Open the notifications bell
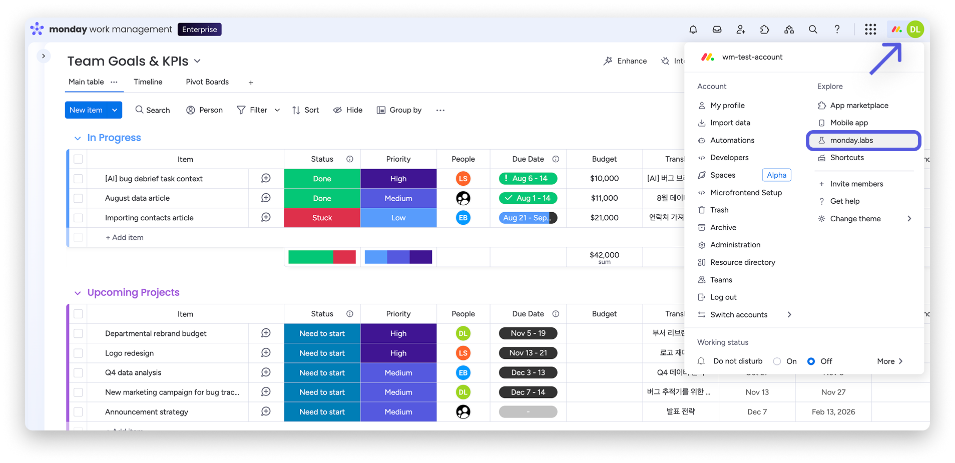Viewport: 955px width, 463px height. [693, 30]
